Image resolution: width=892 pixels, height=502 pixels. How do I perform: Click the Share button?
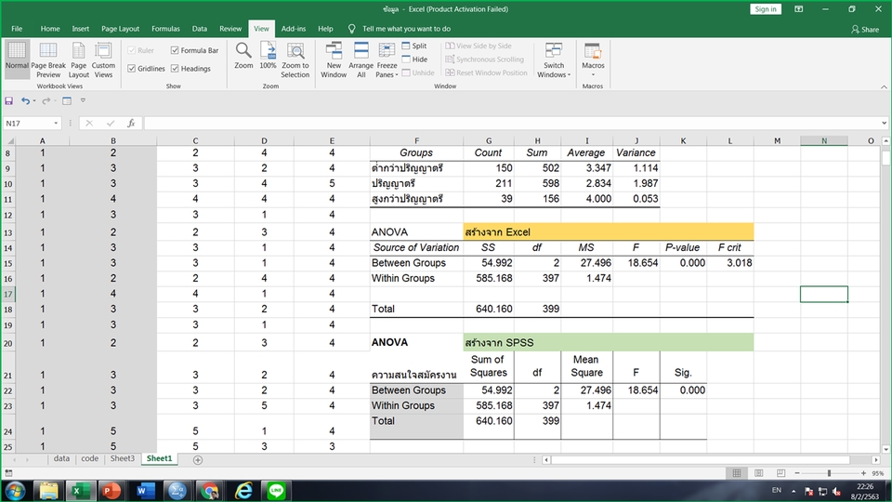click(865, 29)
